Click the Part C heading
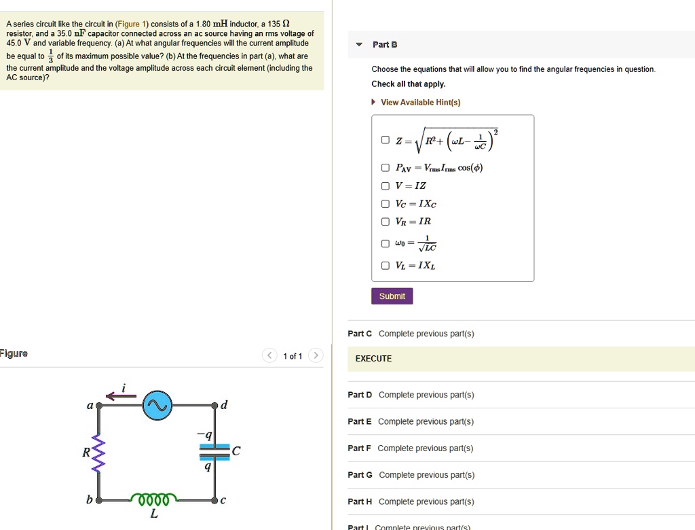The width and height of the screenshot is (695, 530). click(359, 334)
